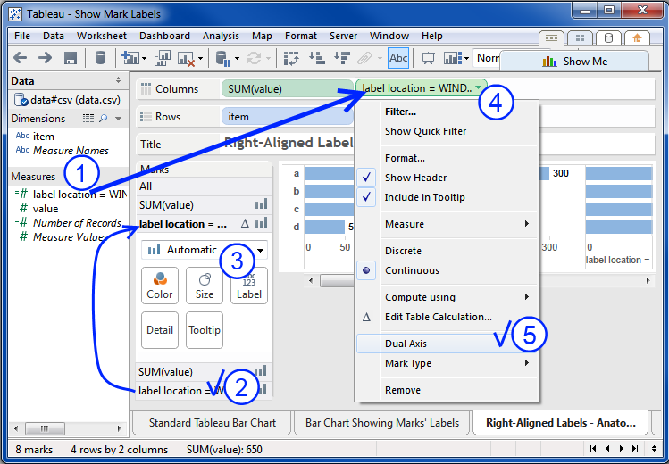This screenshot has height=464, width=669.
Task: Toggle Show Header in the context menu
Action: point(447,178)
